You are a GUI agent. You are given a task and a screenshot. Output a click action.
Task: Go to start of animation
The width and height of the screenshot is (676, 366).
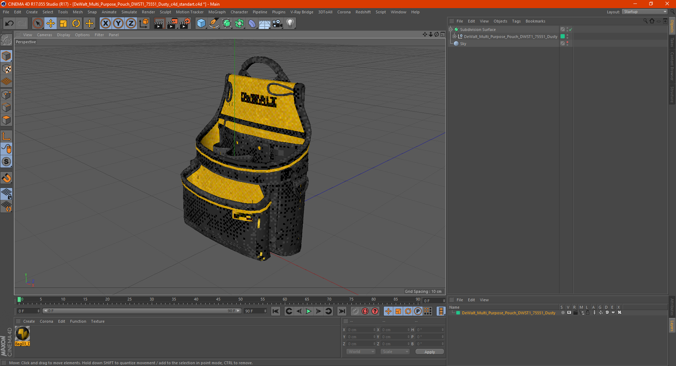coord(276,311)
